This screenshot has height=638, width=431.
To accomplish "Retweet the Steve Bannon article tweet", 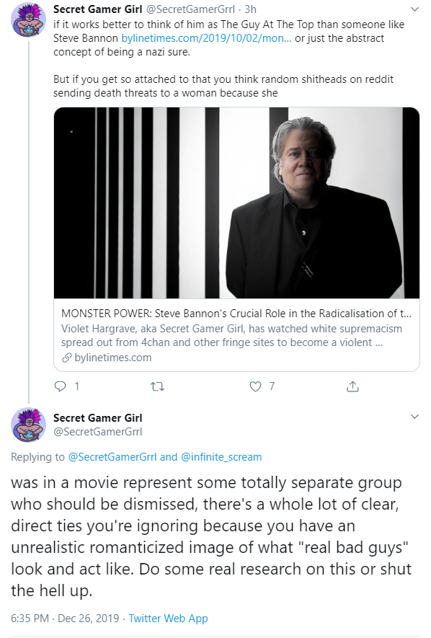I will click(x=157, y=386).
